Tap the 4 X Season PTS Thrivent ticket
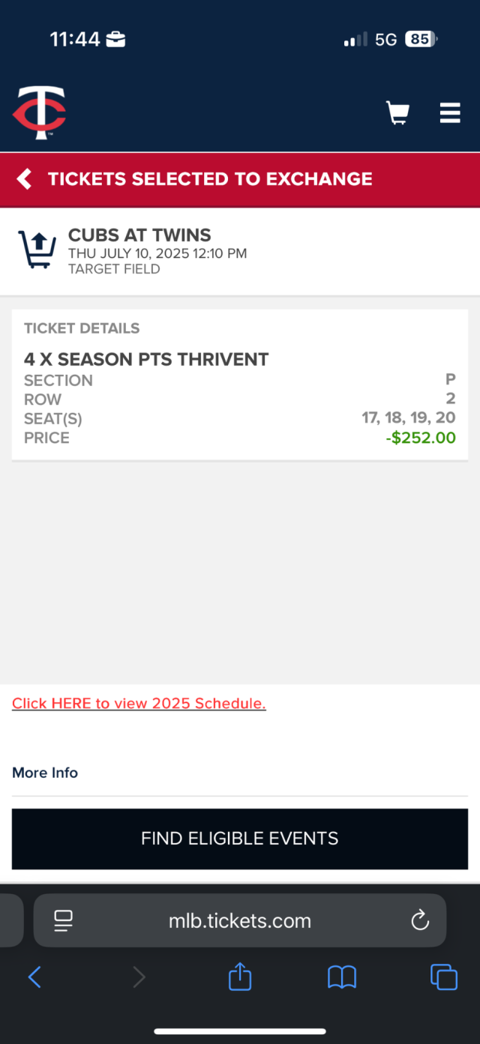 (146, 360)
